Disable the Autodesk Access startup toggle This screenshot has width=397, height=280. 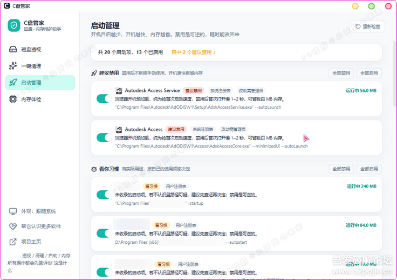(104, 137)
